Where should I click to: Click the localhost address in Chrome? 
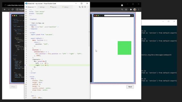[x=22, y=9]
